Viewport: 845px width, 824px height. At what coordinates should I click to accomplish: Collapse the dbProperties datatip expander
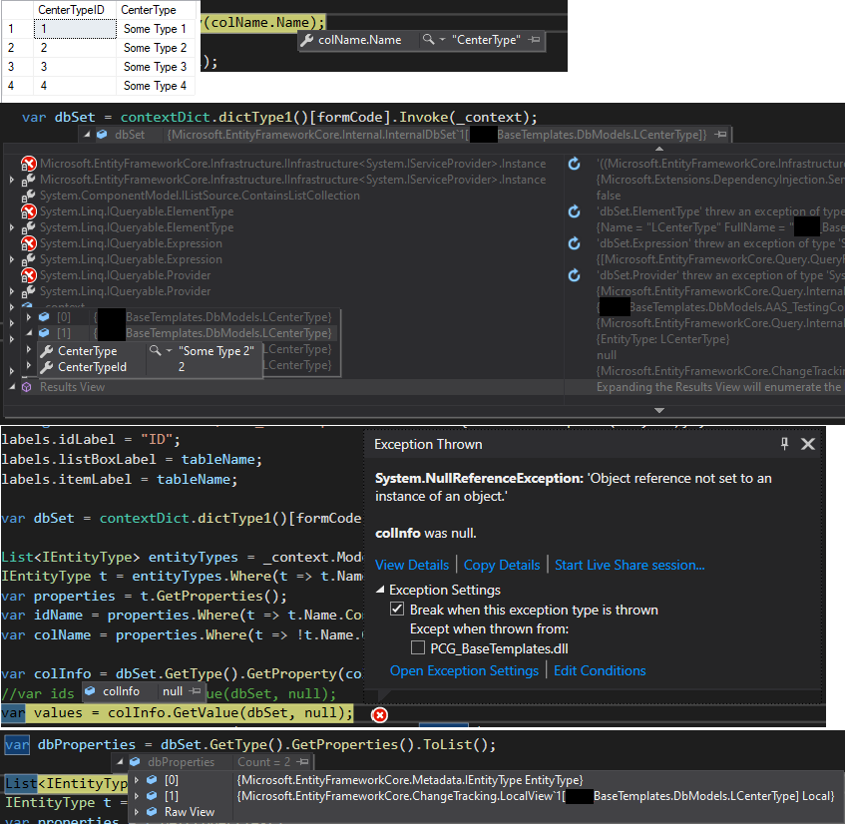pos(120,762)
